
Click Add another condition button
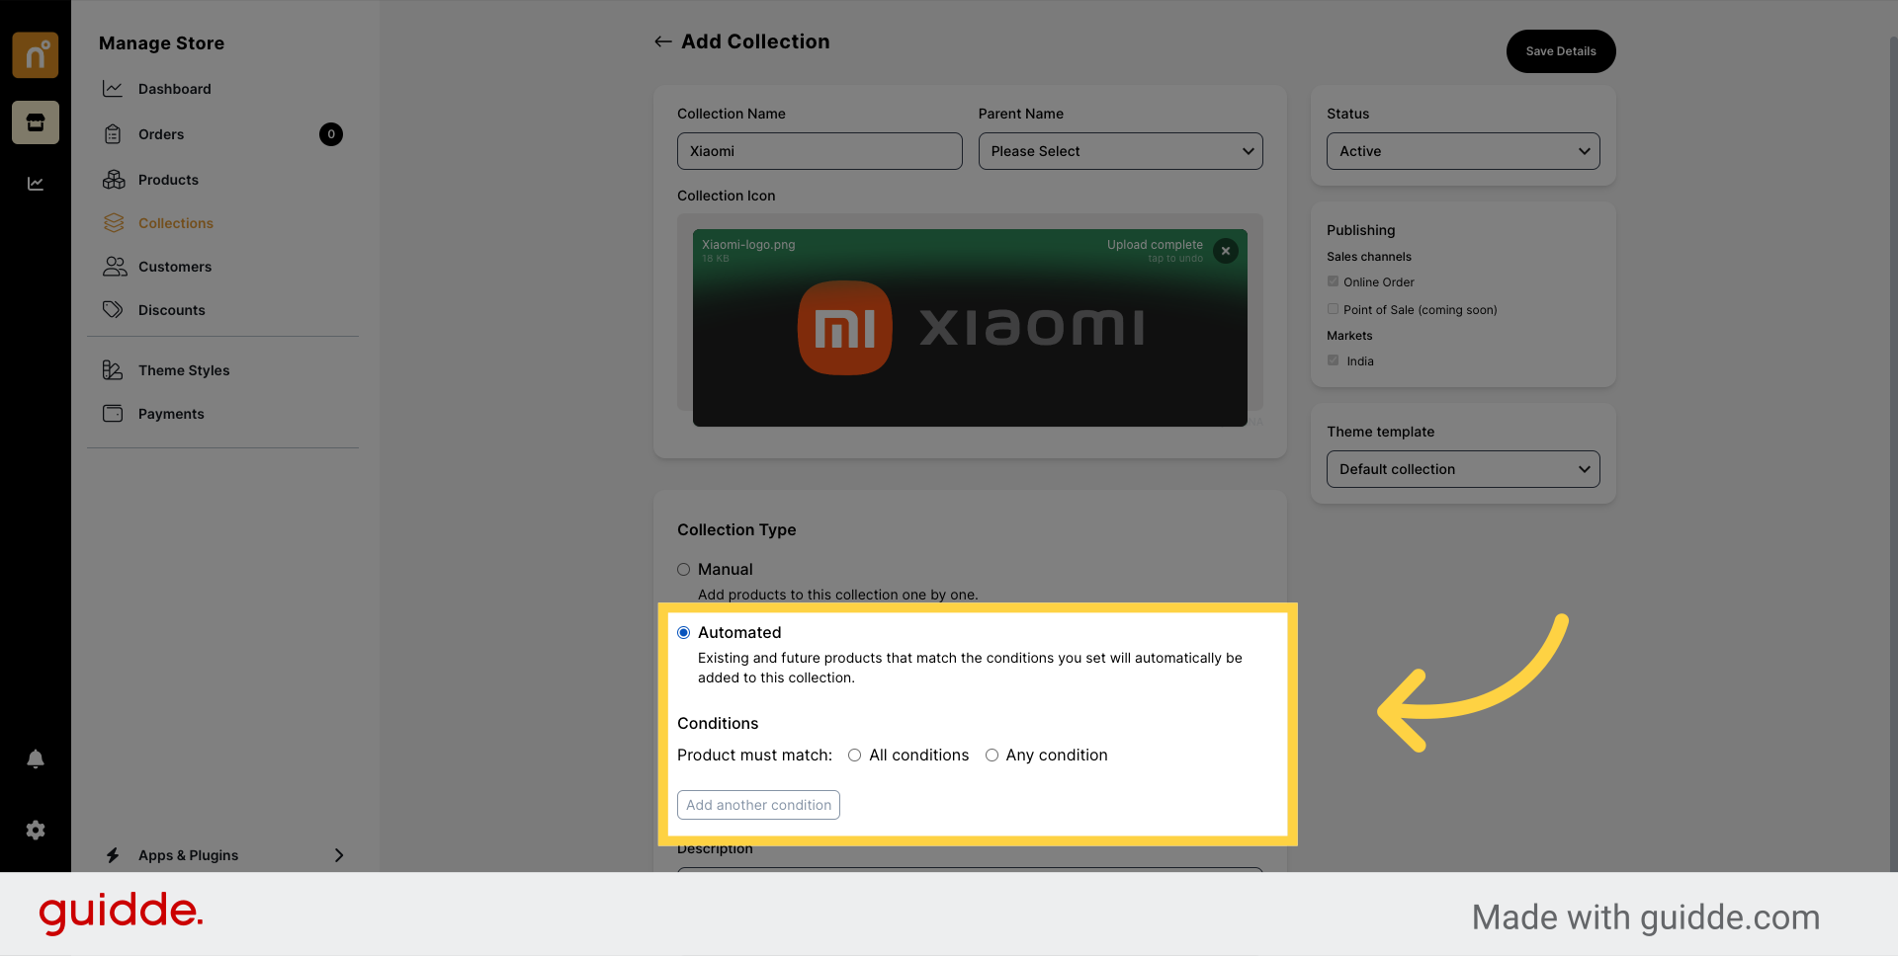pos(758,805)
